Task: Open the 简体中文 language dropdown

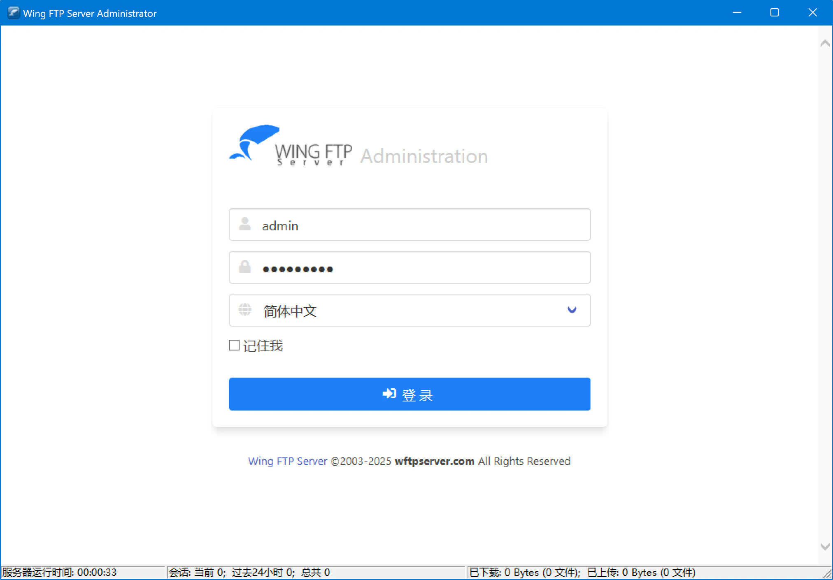Action: [x=410, y=310]
